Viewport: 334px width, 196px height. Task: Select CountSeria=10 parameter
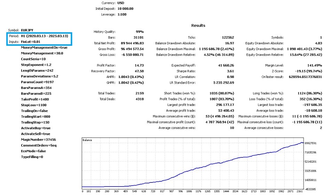[x=33, y=59]
